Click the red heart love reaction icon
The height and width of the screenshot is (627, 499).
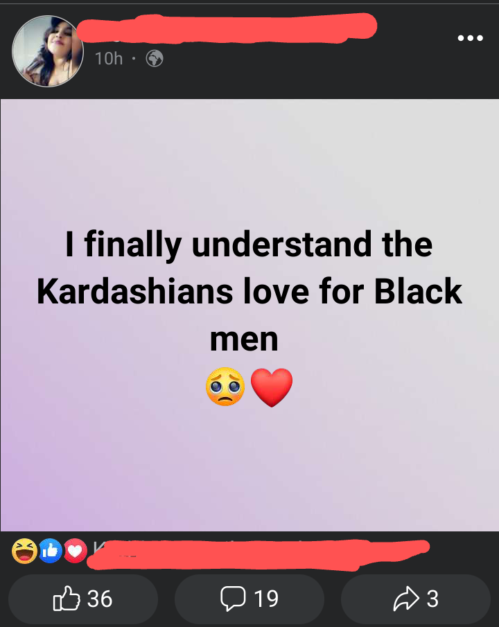[75, 551]
